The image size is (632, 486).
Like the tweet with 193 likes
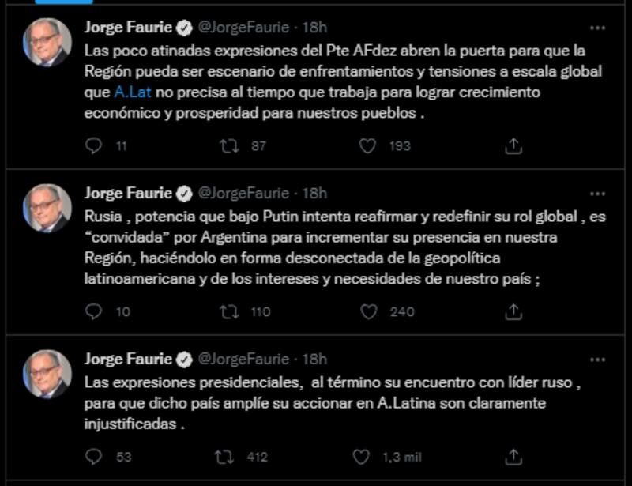coord(367,145)
